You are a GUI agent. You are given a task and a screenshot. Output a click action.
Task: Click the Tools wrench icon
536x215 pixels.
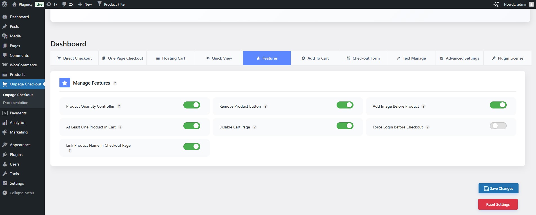pyautogui.click(x=5, y=174)
